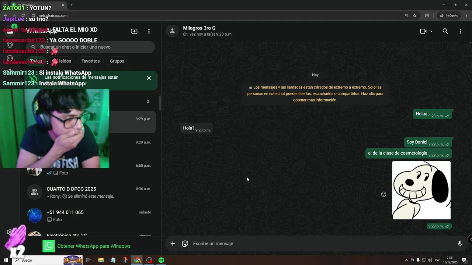The height and width of the screenshot is (265, 472).
Task: Click the encryption info notice
Action: 315,93
